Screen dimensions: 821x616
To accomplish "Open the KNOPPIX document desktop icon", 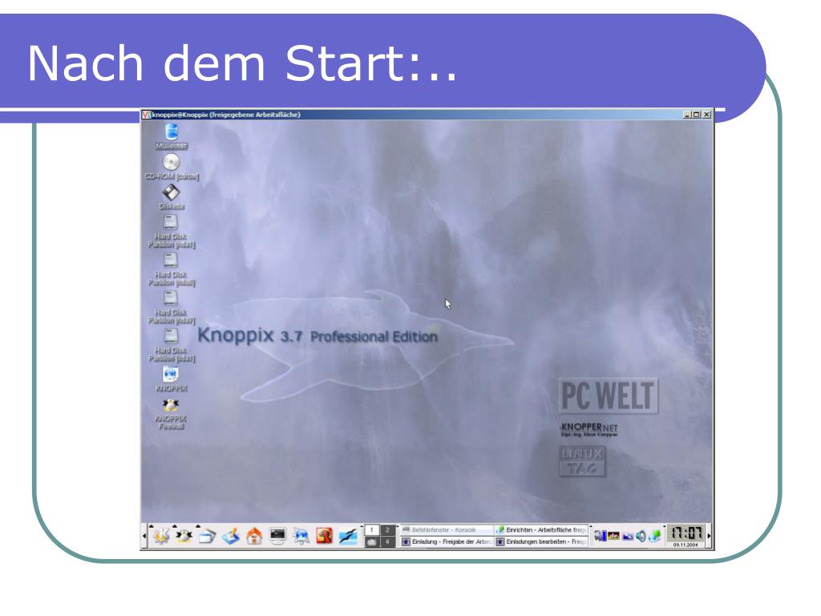I will pos(172,379).
